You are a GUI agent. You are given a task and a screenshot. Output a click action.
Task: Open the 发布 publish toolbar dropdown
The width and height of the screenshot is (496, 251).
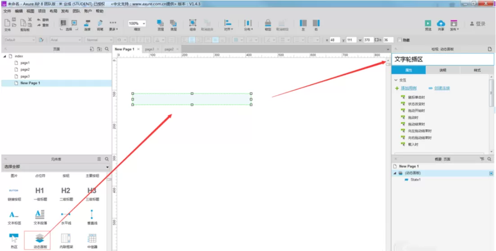pos(454,25)
